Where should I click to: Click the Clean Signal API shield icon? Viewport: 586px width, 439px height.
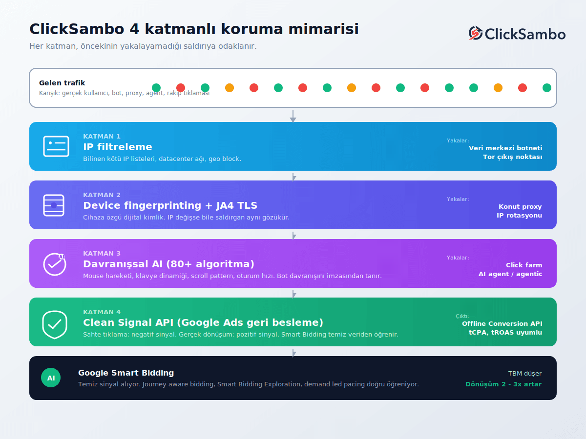[55, 324]
